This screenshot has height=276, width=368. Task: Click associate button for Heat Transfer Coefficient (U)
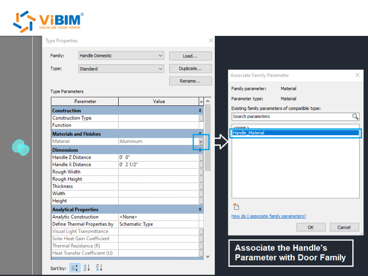201,253
